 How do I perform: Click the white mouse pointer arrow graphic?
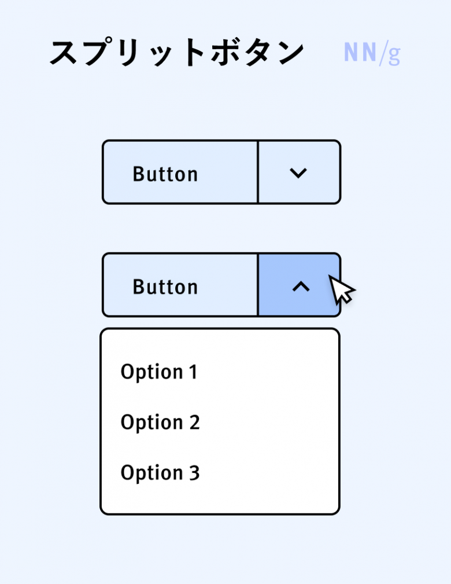342,289
